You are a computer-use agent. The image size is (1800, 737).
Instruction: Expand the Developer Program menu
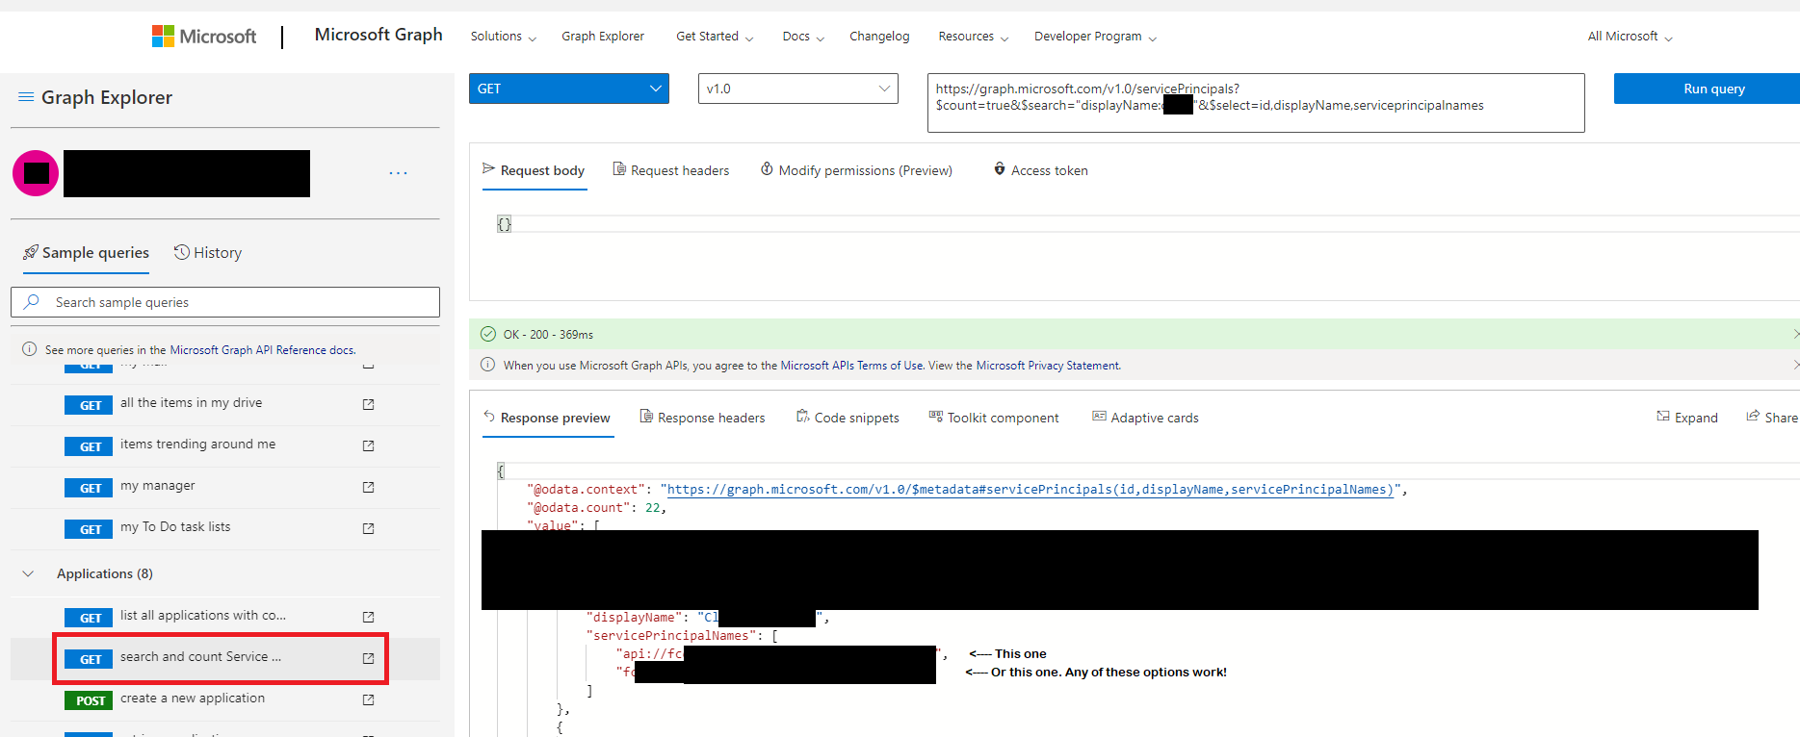[x=1095, y=37]
